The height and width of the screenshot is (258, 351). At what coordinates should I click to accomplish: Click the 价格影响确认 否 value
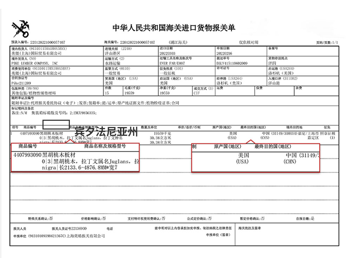[104, 218]
